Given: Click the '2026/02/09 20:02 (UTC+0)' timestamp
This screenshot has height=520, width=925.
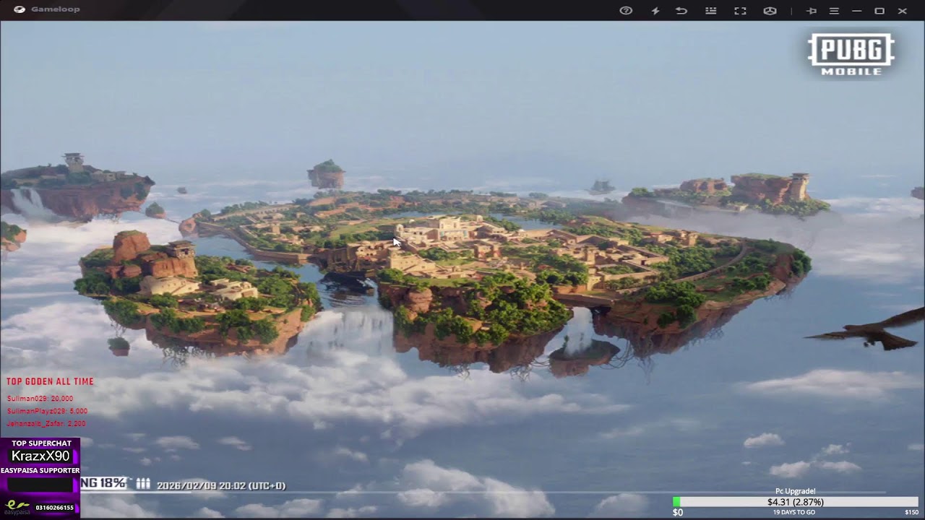Looking at the screenshot, I should 221,485.
